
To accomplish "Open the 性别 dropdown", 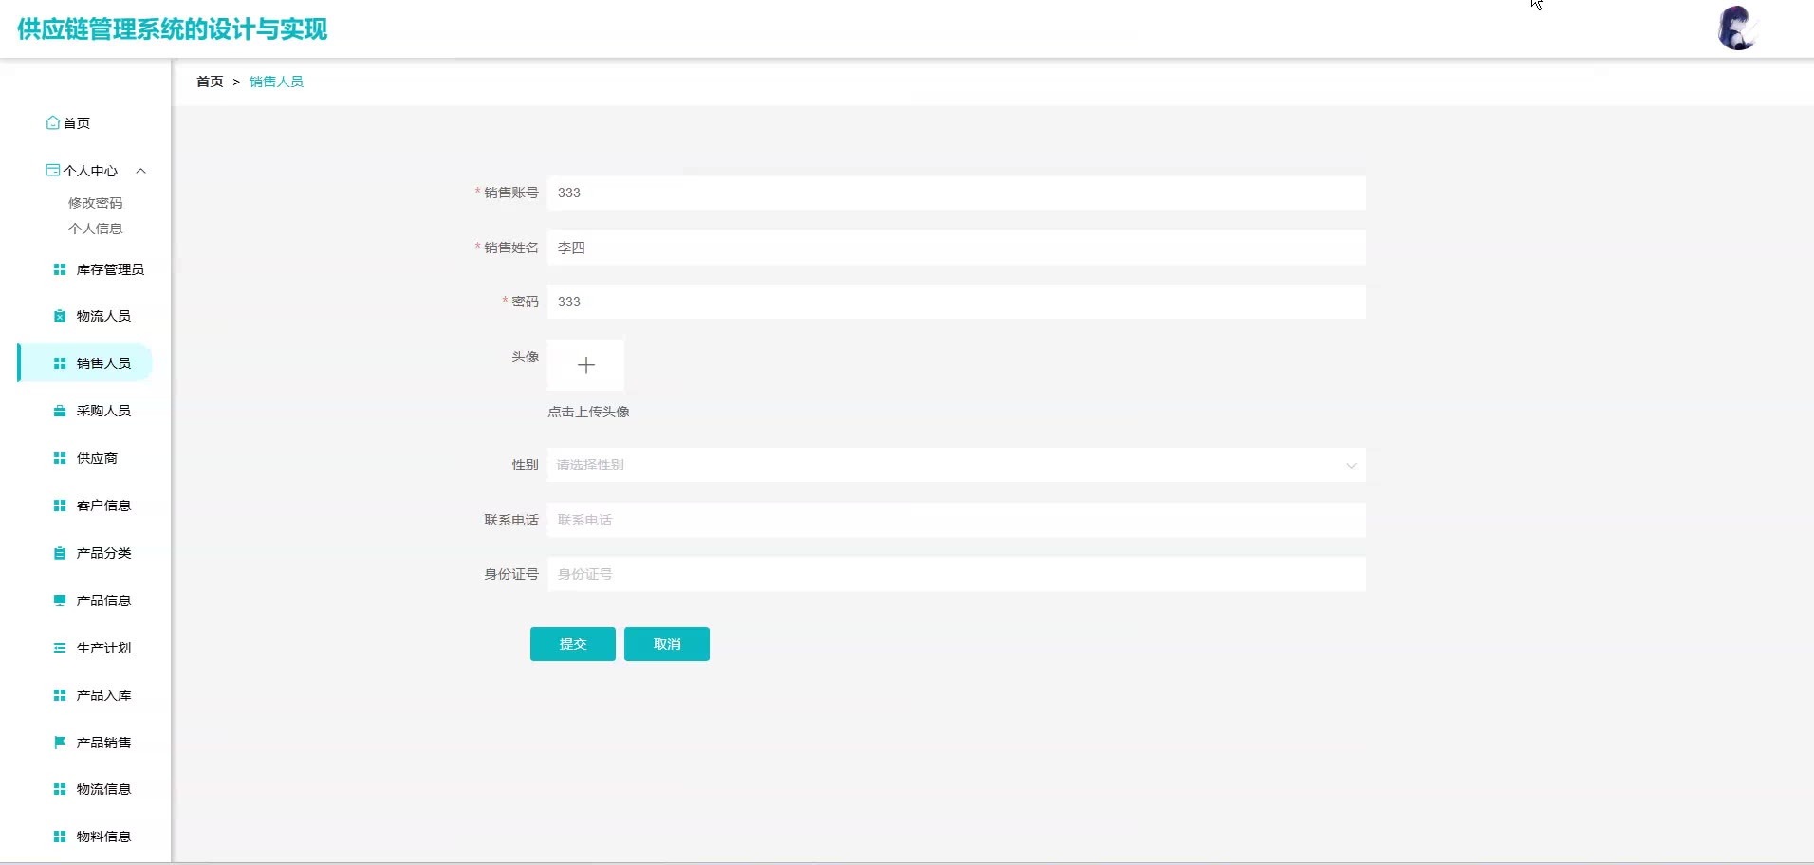I will point(956,465).
